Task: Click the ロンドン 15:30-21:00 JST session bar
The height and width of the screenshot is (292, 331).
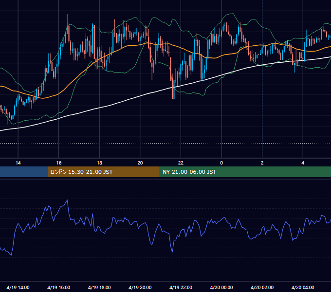Action: [103, 172]
